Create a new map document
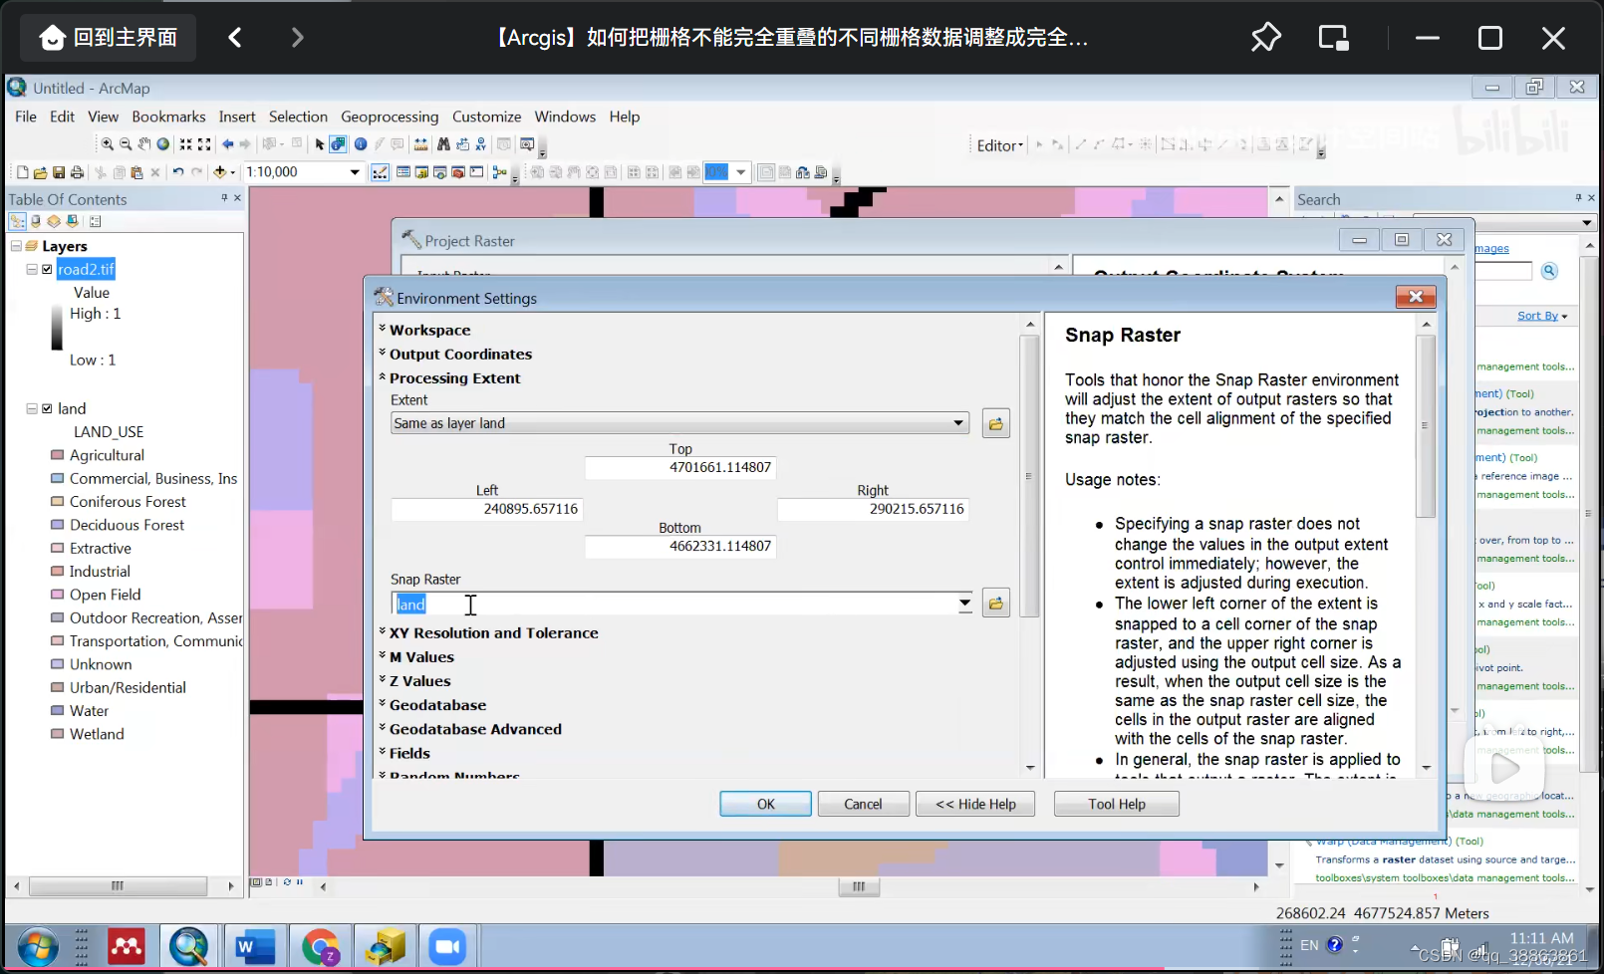The image size is (1604, 974). 23,172
